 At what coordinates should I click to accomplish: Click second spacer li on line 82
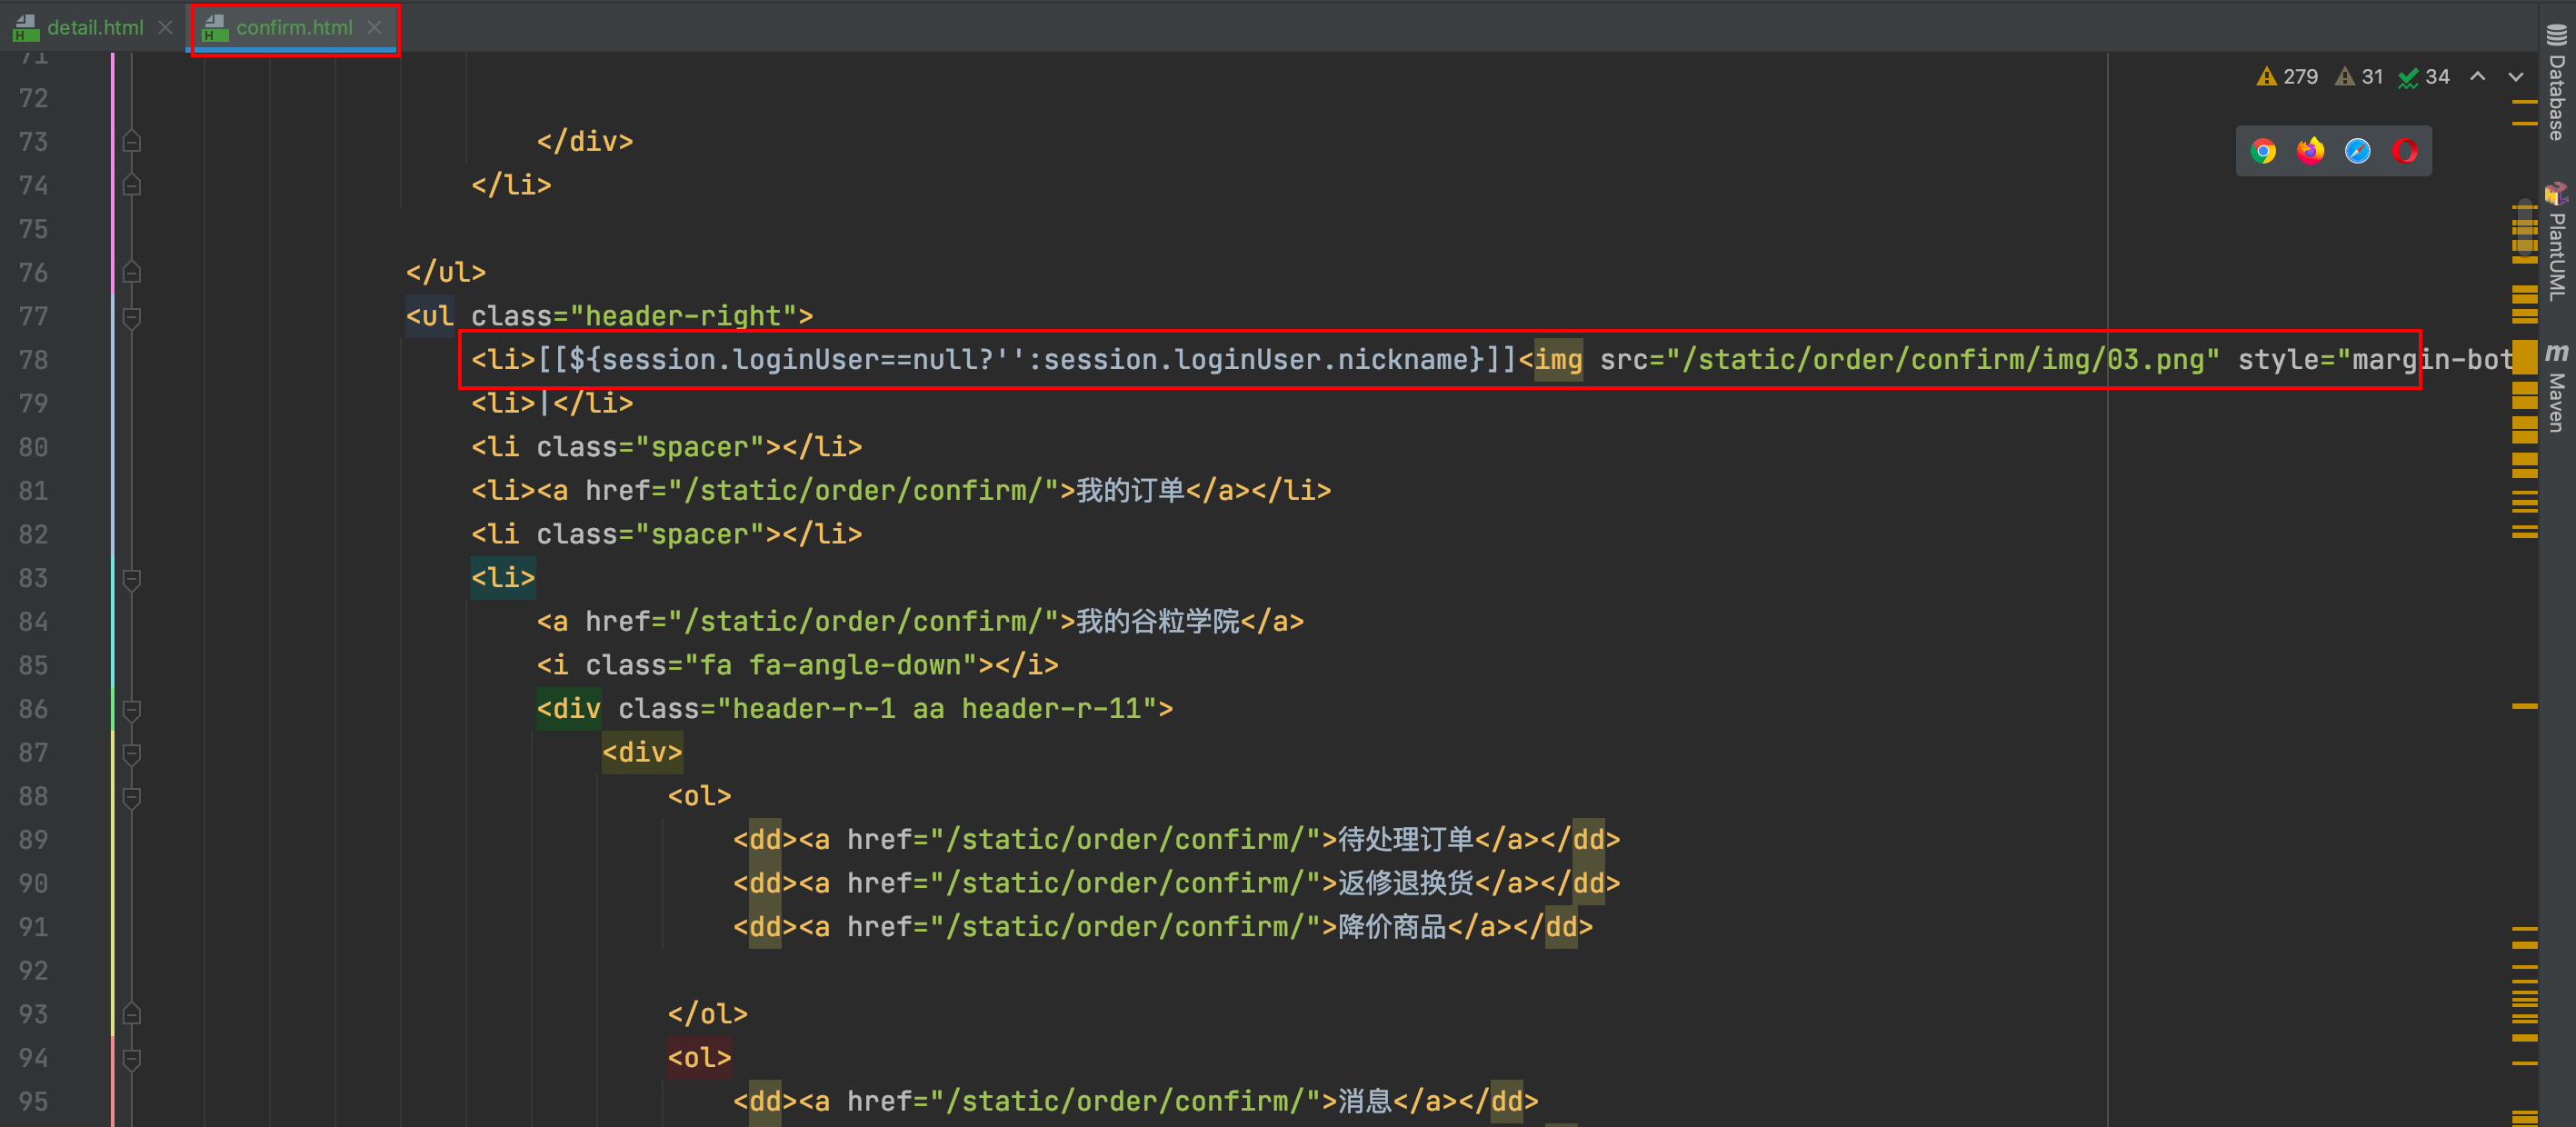point(666,535)
